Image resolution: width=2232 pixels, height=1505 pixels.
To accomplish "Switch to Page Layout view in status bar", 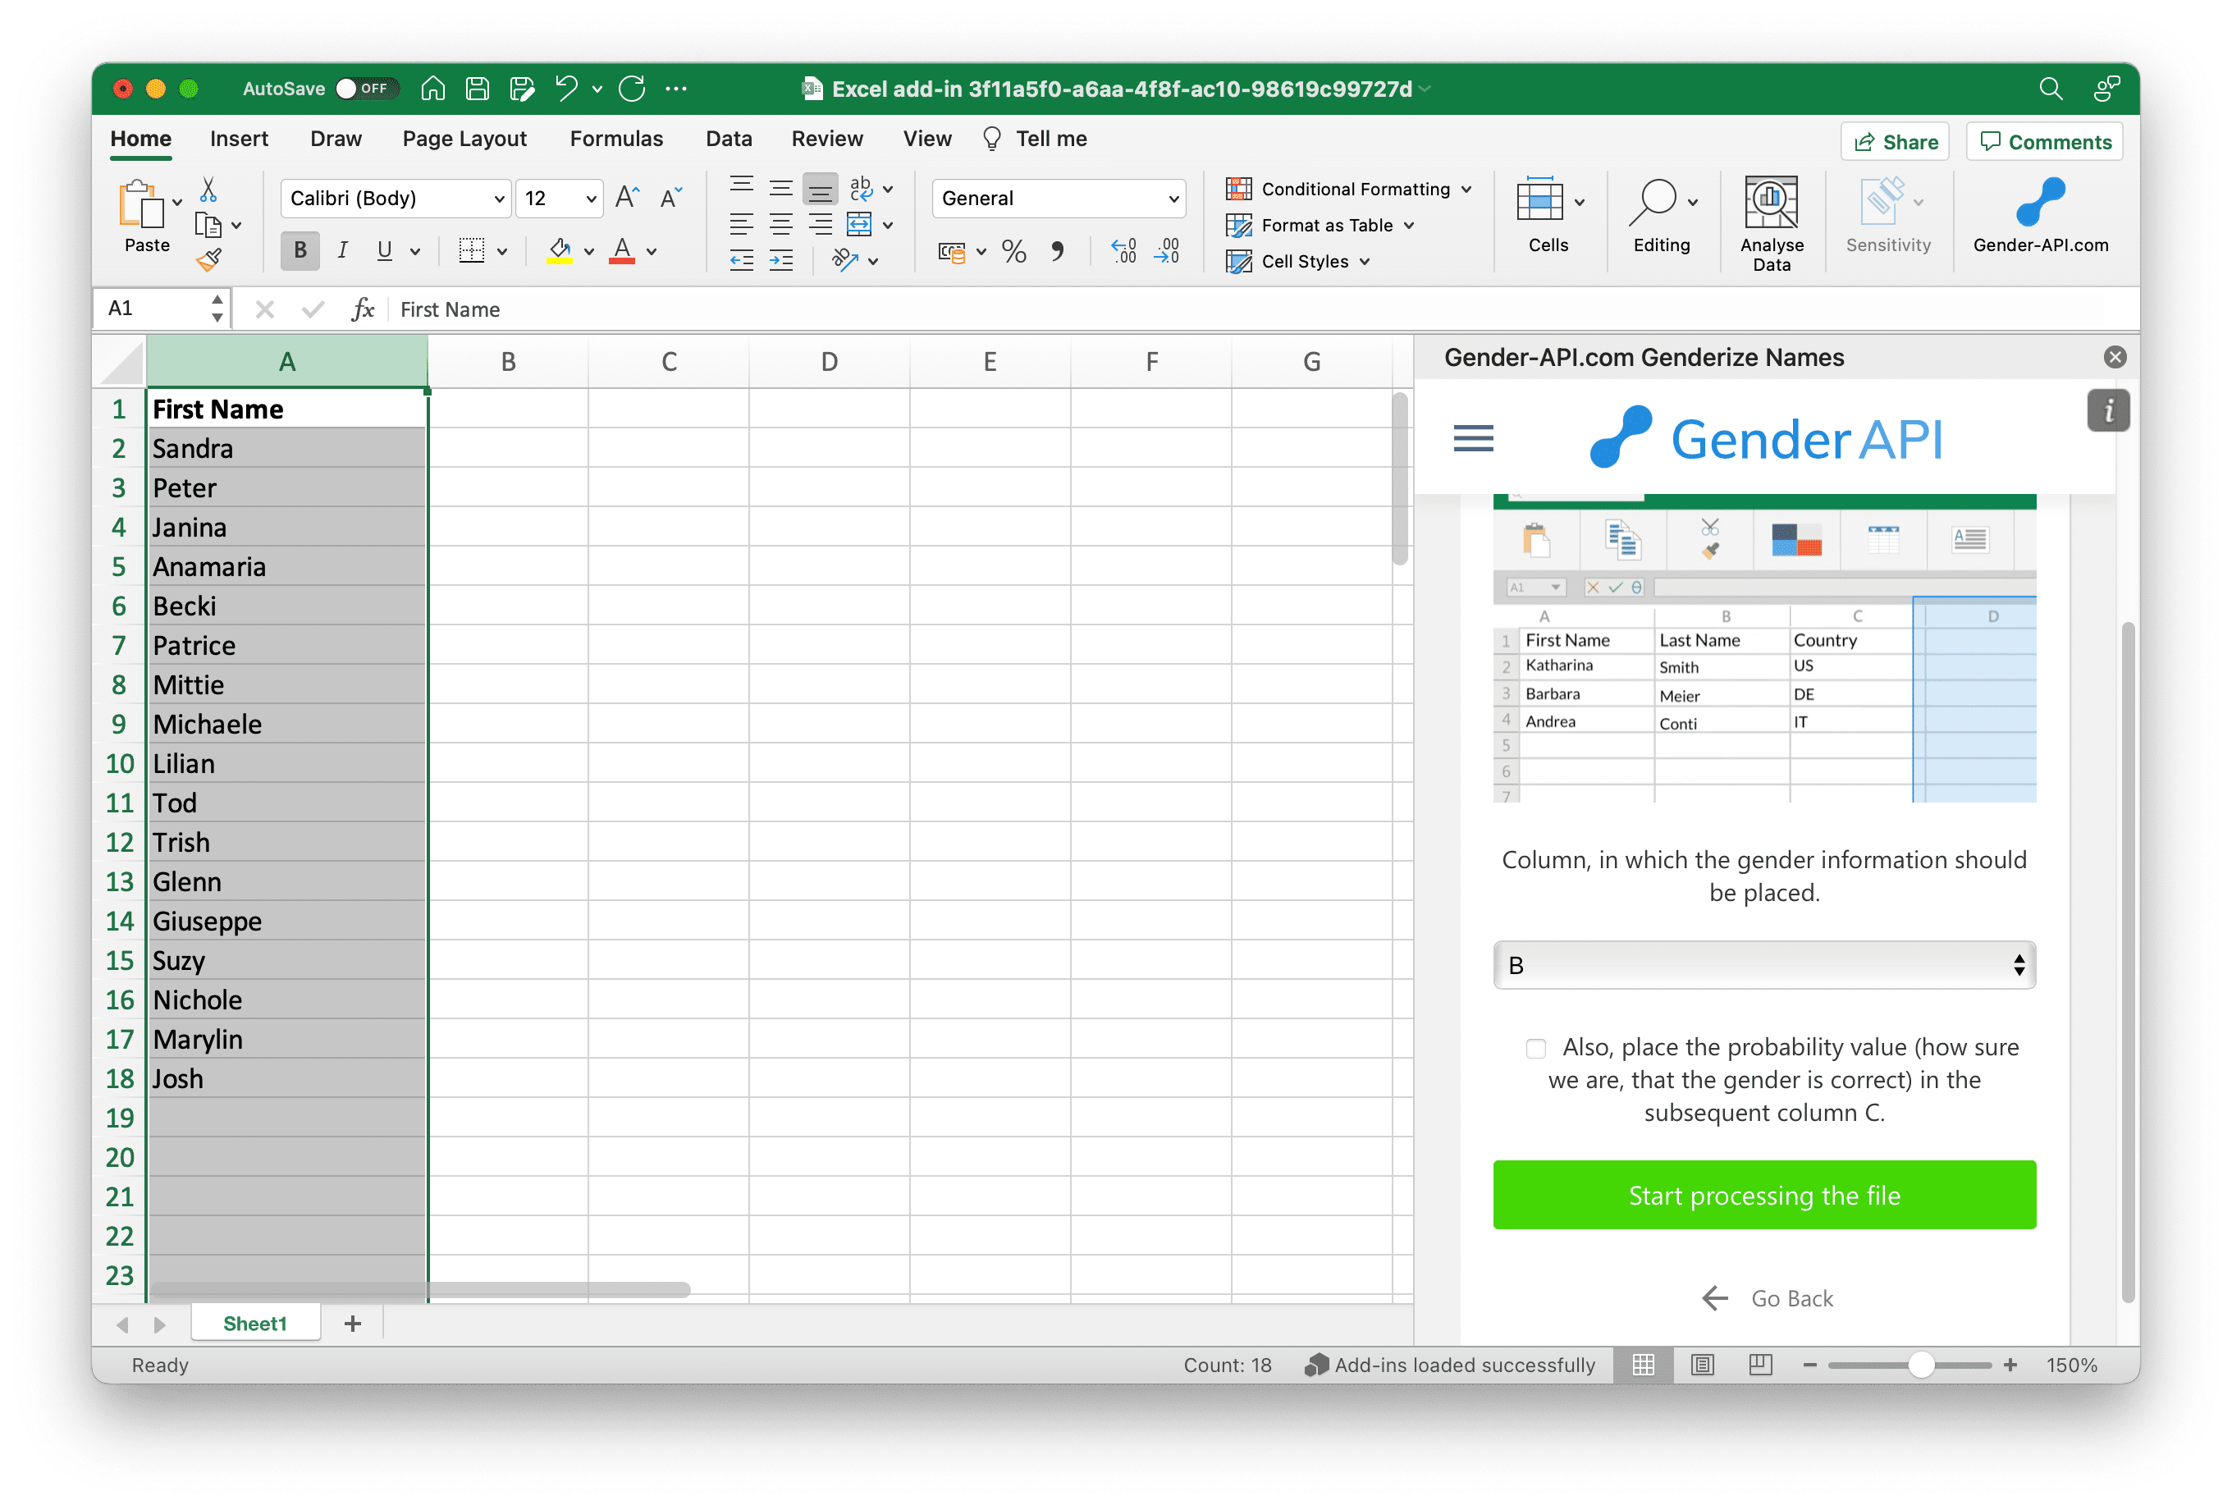I will click(x=1701, y=1364).
